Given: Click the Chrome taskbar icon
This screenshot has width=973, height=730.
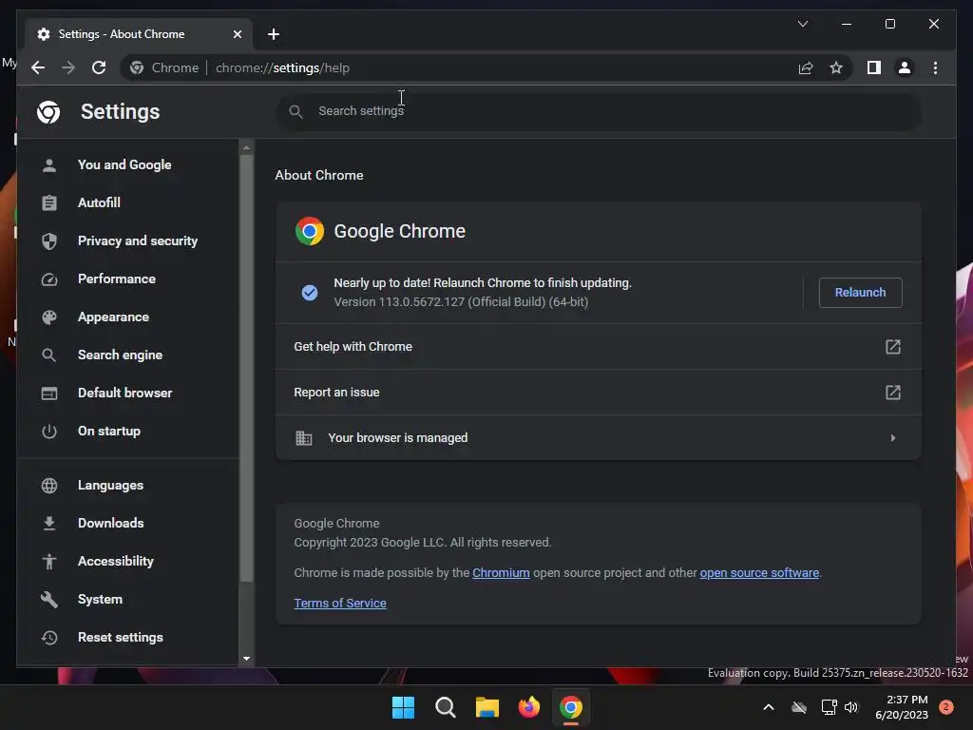Looking at the screenshot, I should 571,707.
